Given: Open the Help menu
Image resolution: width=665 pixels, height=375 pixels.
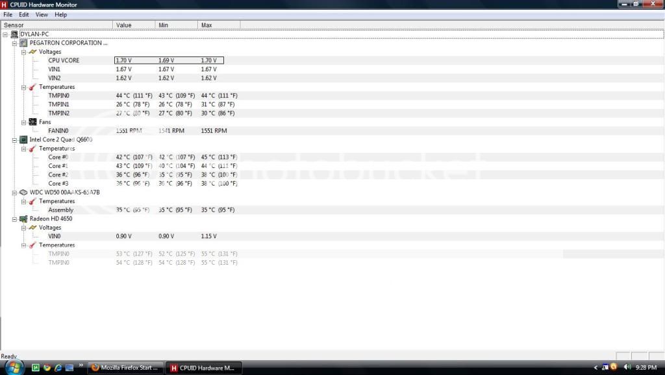Looking at the screenshot, I should (60, 15).
